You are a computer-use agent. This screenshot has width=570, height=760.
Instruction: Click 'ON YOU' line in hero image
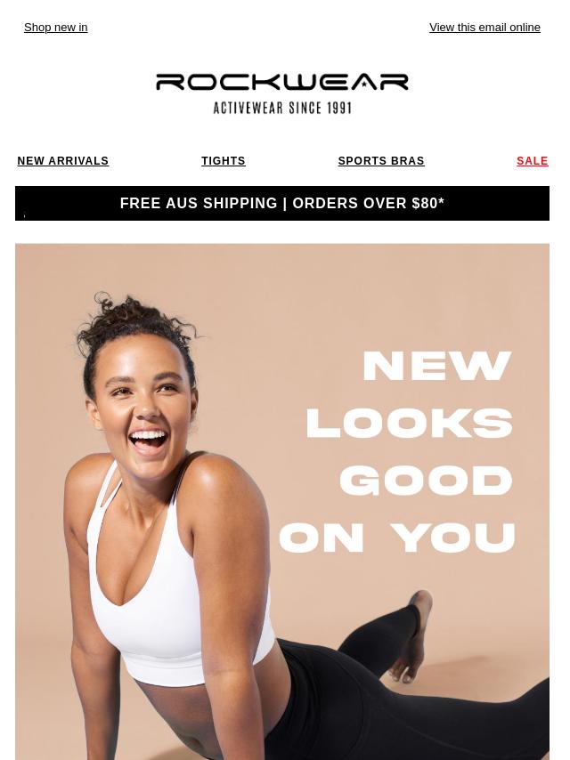point(397,538)
